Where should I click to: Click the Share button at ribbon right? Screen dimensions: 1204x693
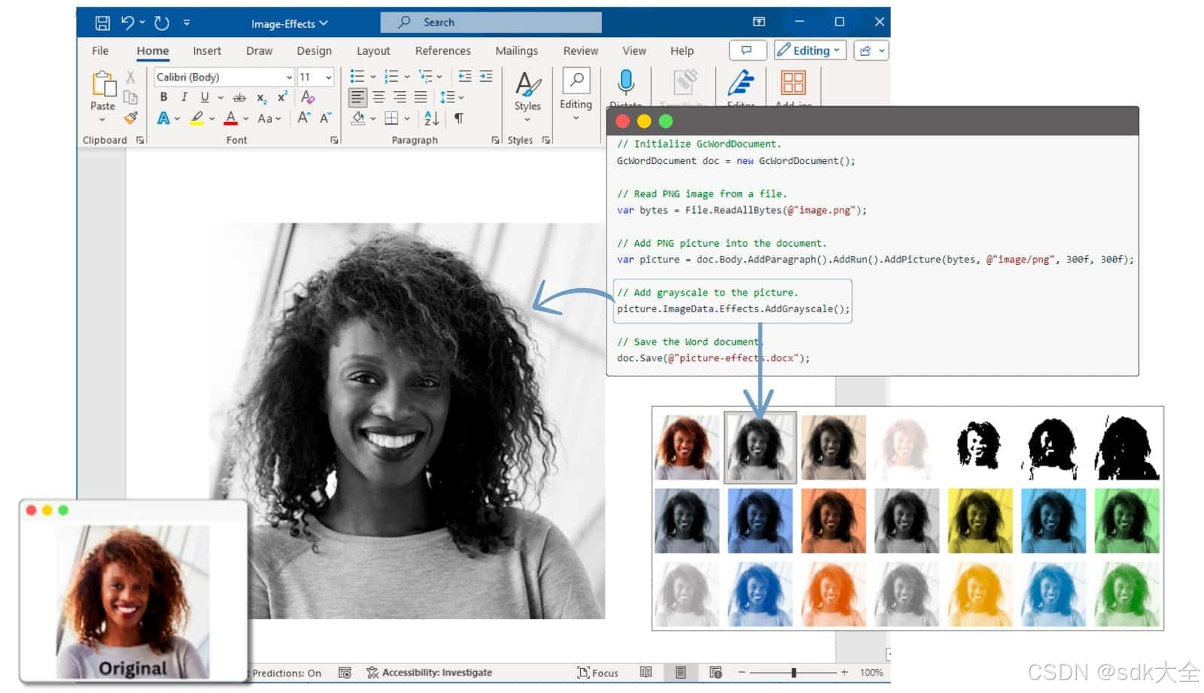[871, 50]
